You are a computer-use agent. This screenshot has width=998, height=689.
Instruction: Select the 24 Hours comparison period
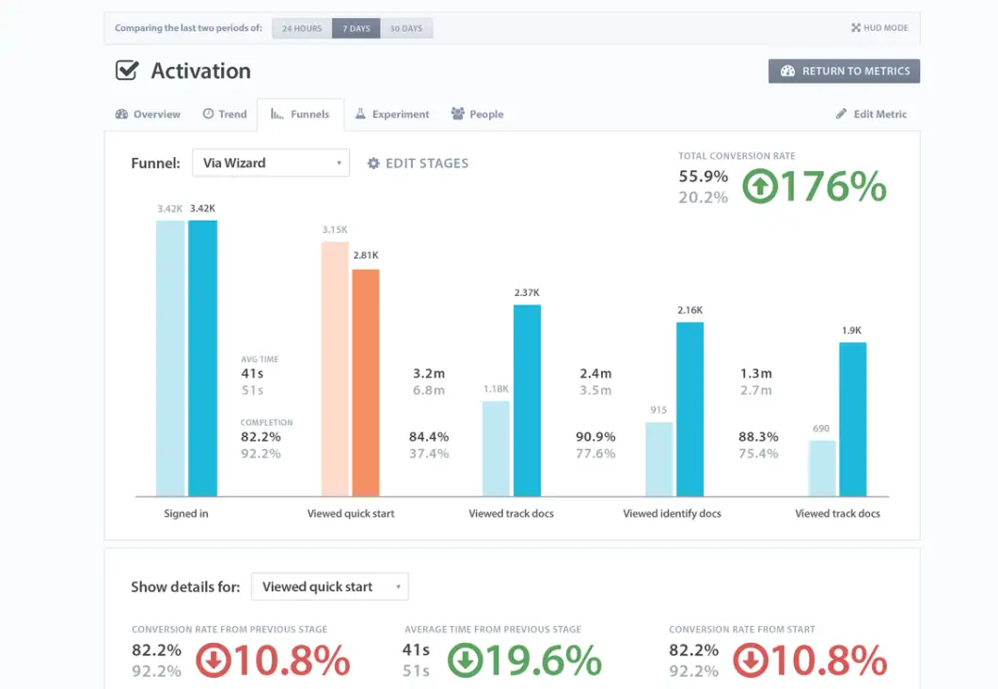302,28
